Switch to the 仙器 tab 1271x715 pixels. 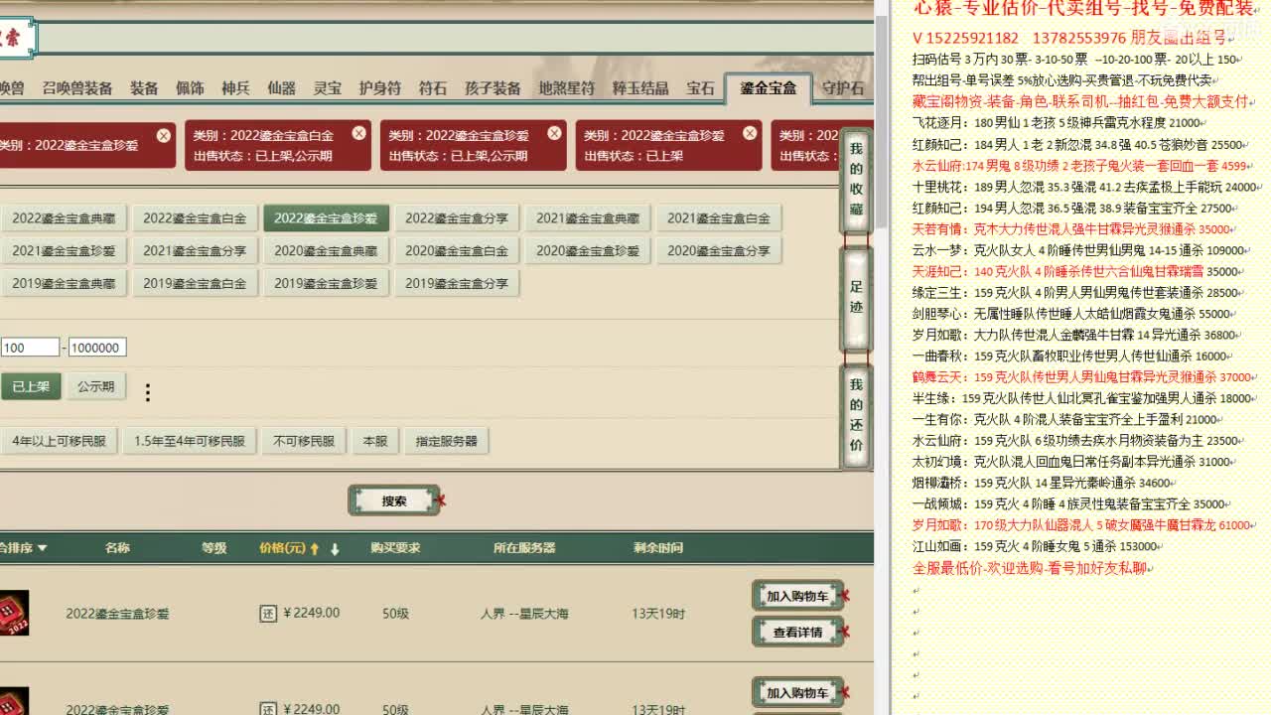[281, 88]
